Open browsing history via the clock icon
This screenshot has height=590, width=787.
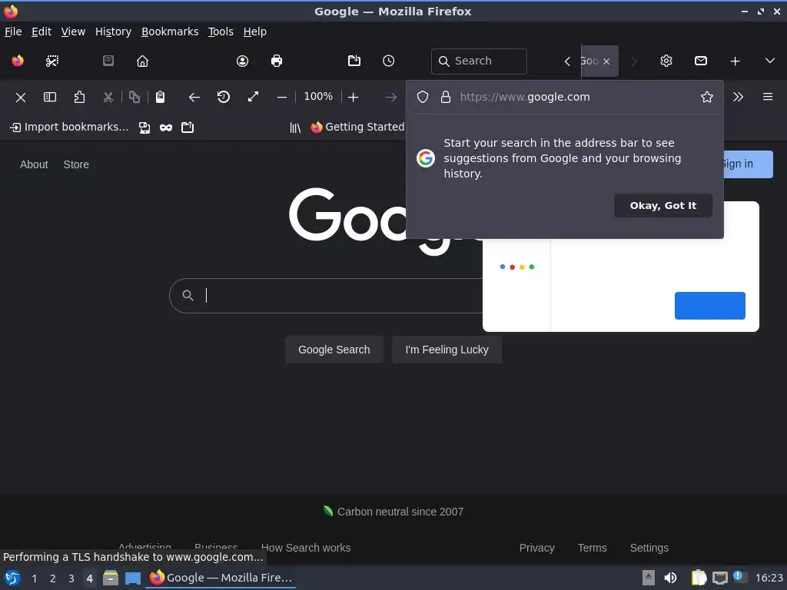click(388, 61)
